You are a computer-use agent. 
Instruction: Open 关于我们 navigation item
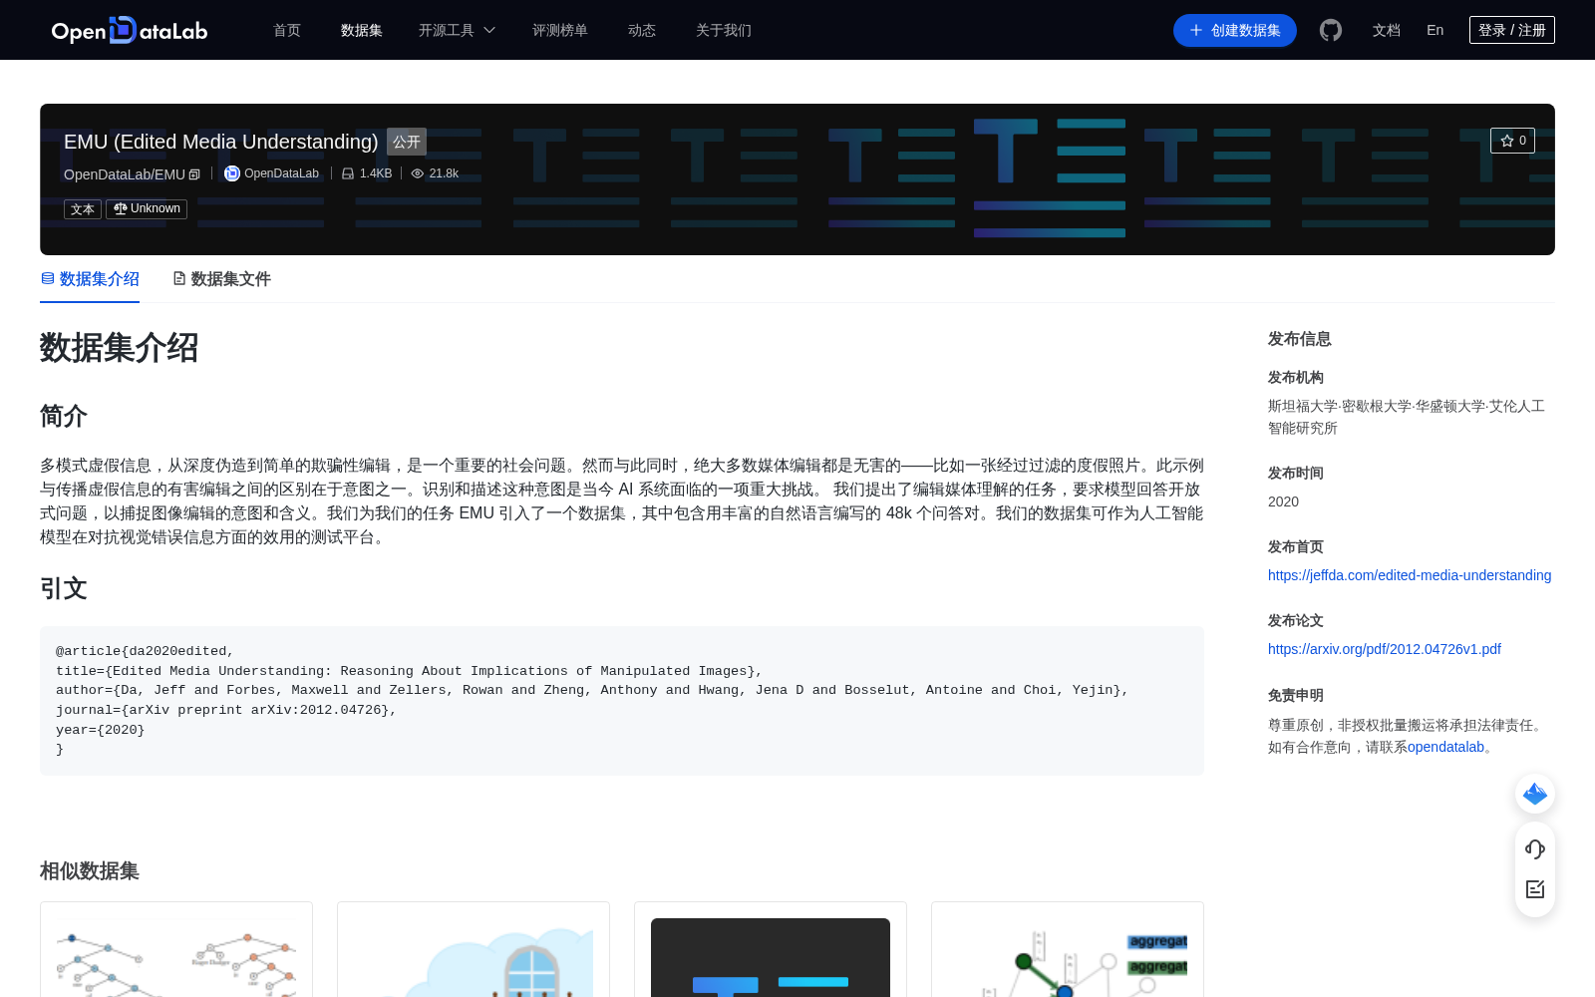click(724, 30)
